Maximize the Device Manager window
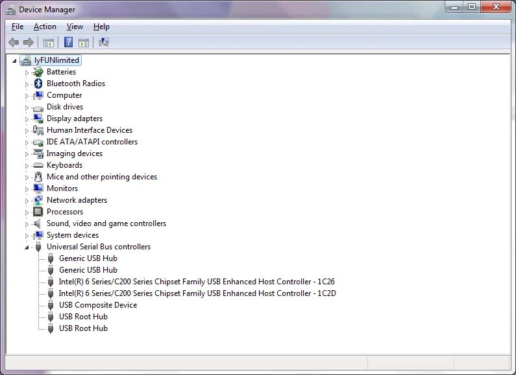Screen dimensions: 516x375 pos(472,6)
